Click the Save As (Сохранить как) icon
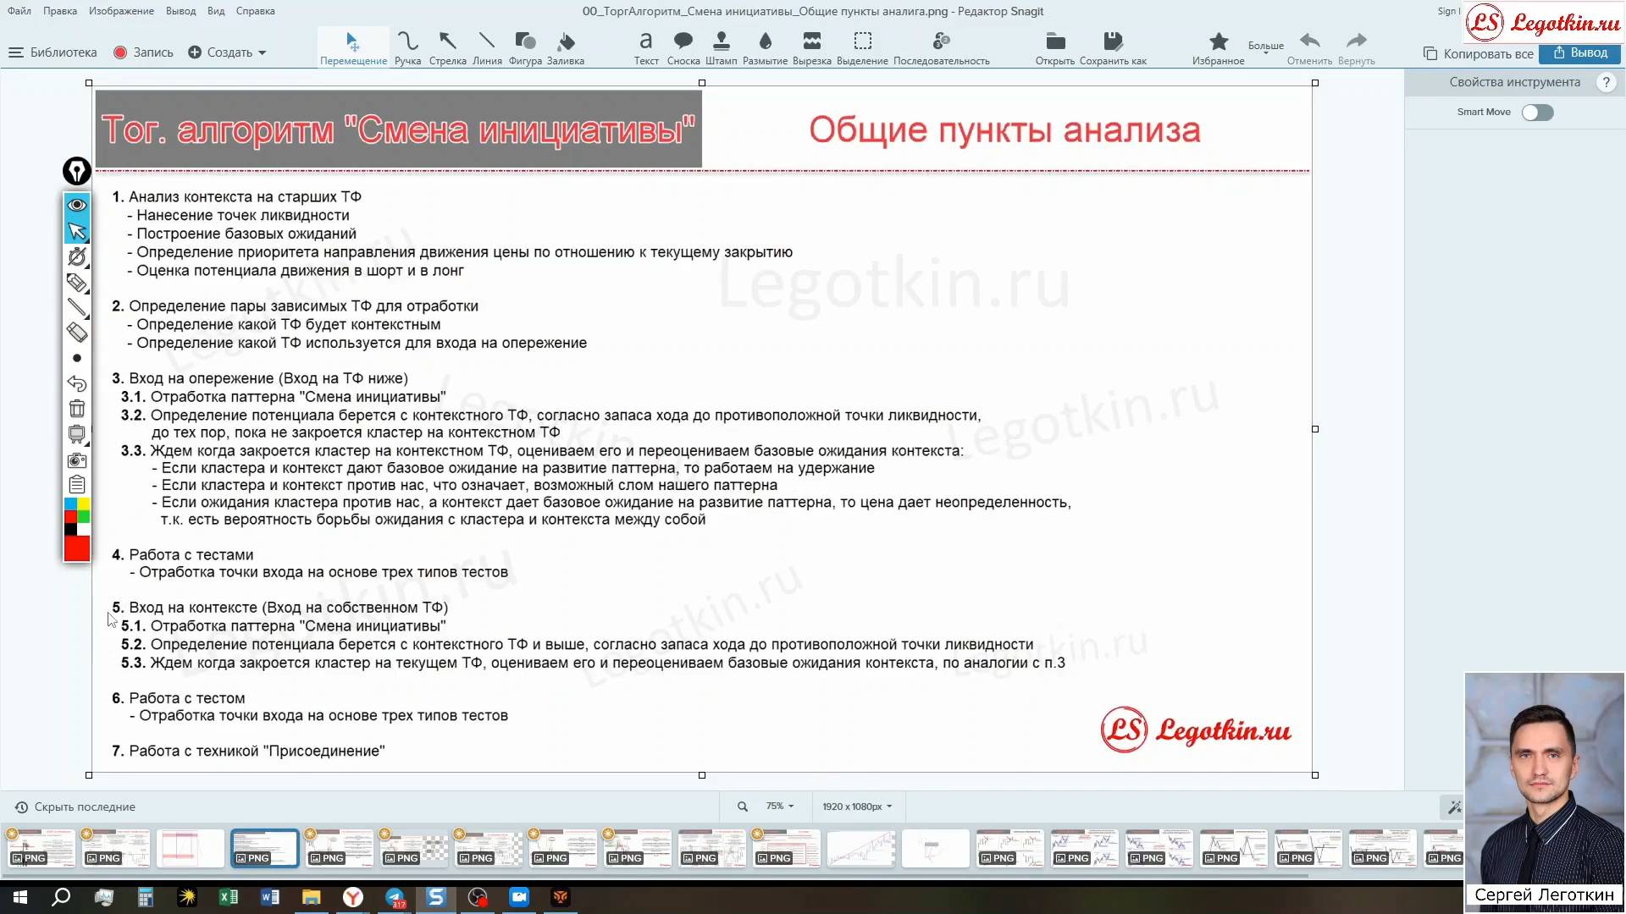This screenshot has width=1626, height=914. tap(1113, 47)
